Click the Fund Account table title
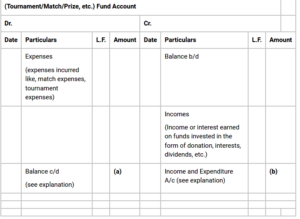The image size is (300, 219). pyautogui.click(x=71, y=6)
